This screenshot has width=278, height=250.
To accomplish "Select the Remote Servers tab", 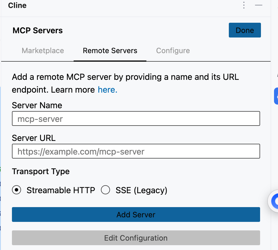I will 110,51.
